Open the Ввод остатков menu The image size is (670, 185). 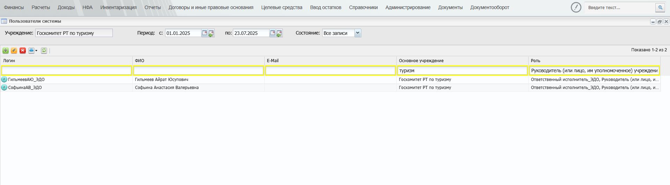pyautogui.click(x=326, y=7)
